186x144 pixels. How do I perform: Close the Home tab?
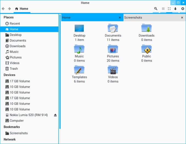click(120, 18)
